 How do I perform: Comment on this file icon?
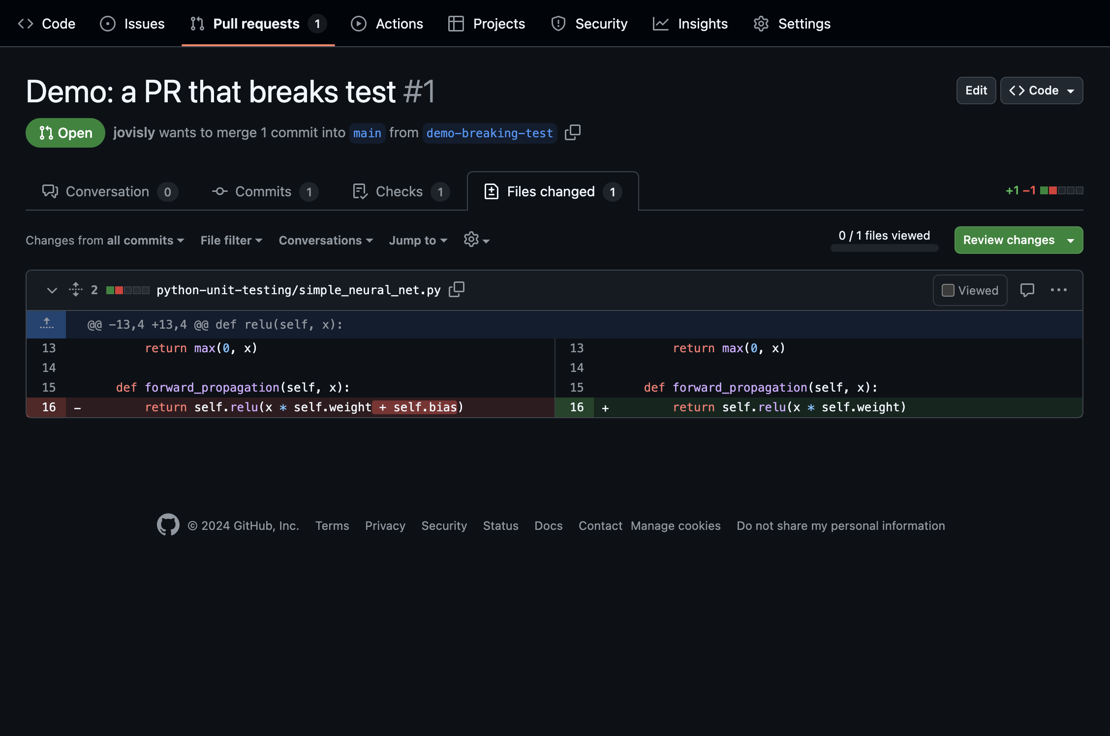[1027, 290]
